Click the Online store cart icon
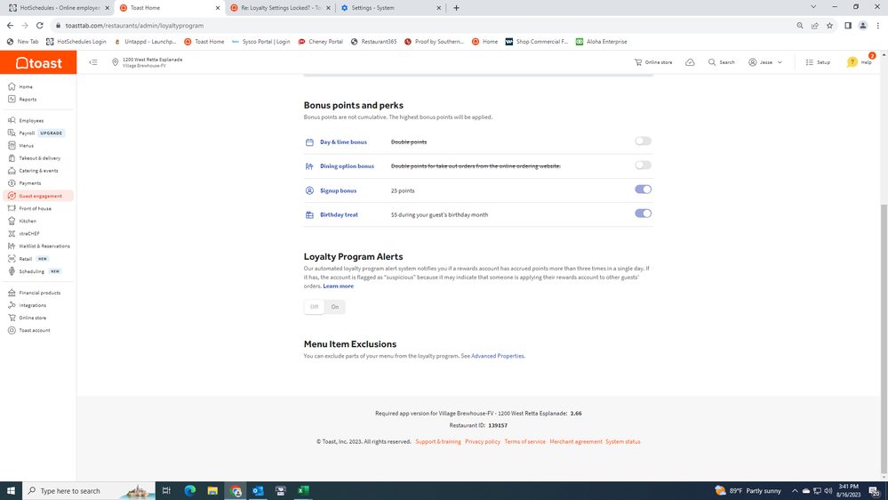The height and width of the screenshot is (500, 888). pos(638,62)
